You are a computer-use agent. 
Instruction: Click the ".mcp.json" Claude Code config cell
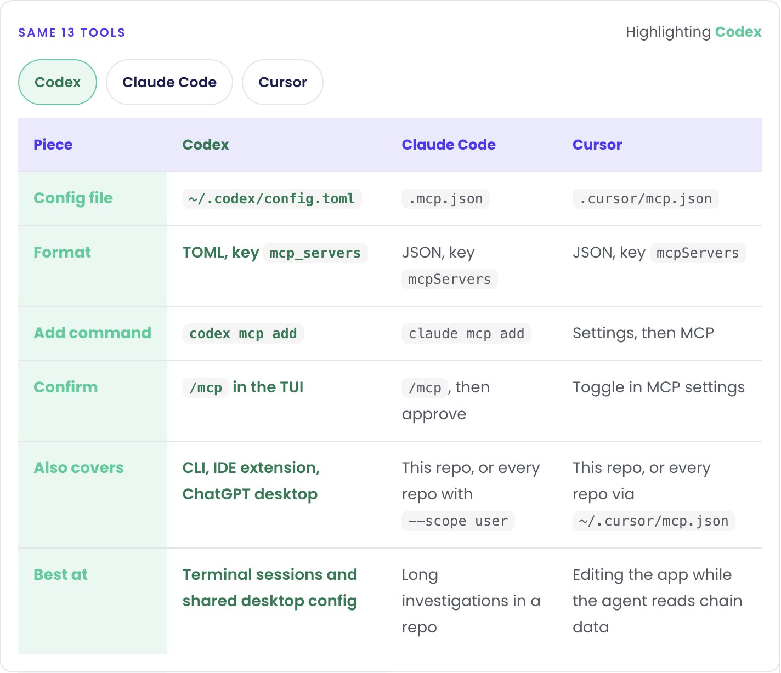(x=446, y=198)
